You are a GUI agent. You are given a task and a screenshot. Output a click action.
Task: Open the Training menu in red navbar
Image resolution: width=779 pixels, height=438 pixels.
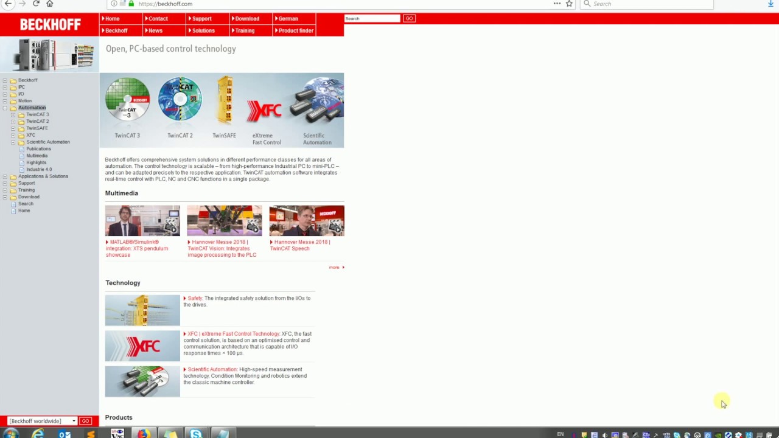[243, 30]
